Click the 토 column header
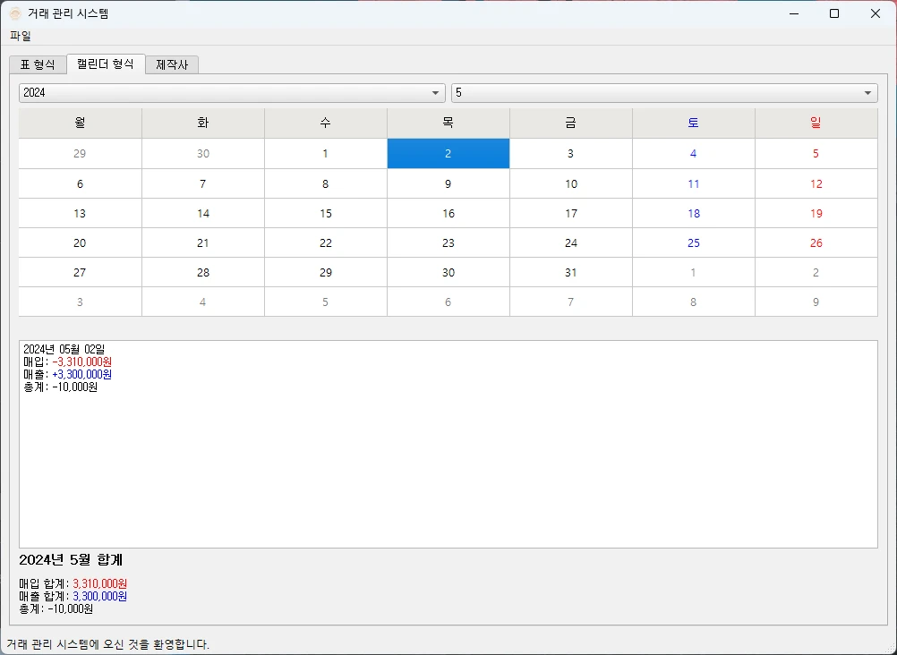This screenshot has height=655, width=897. [693, 123]
